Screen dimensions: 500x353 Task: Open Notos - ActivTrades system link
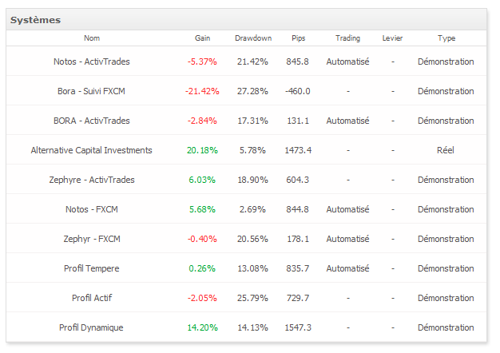(92, 61)
